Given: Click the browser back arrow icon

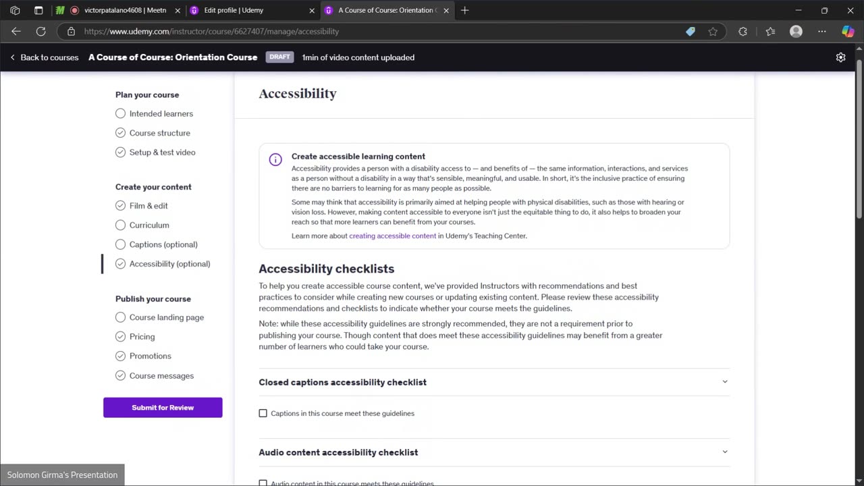Looking at the screenshot, I should (x=16, y=31).
